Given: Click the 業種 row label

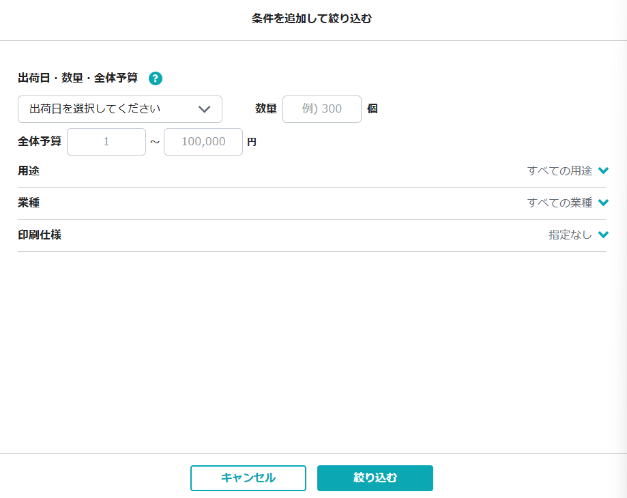Looking at the screenshot, I should click(29, 203).
